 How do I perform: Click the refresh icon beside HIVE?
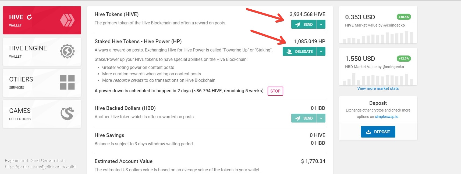click(29, 17)
